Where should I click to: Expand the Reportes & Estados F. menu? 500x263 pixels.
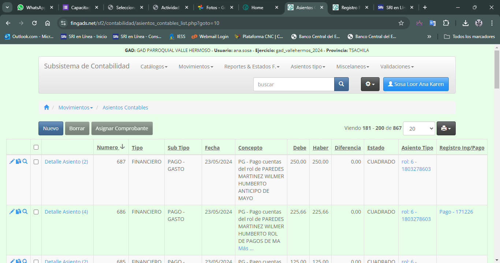click(x=252, y=67)
